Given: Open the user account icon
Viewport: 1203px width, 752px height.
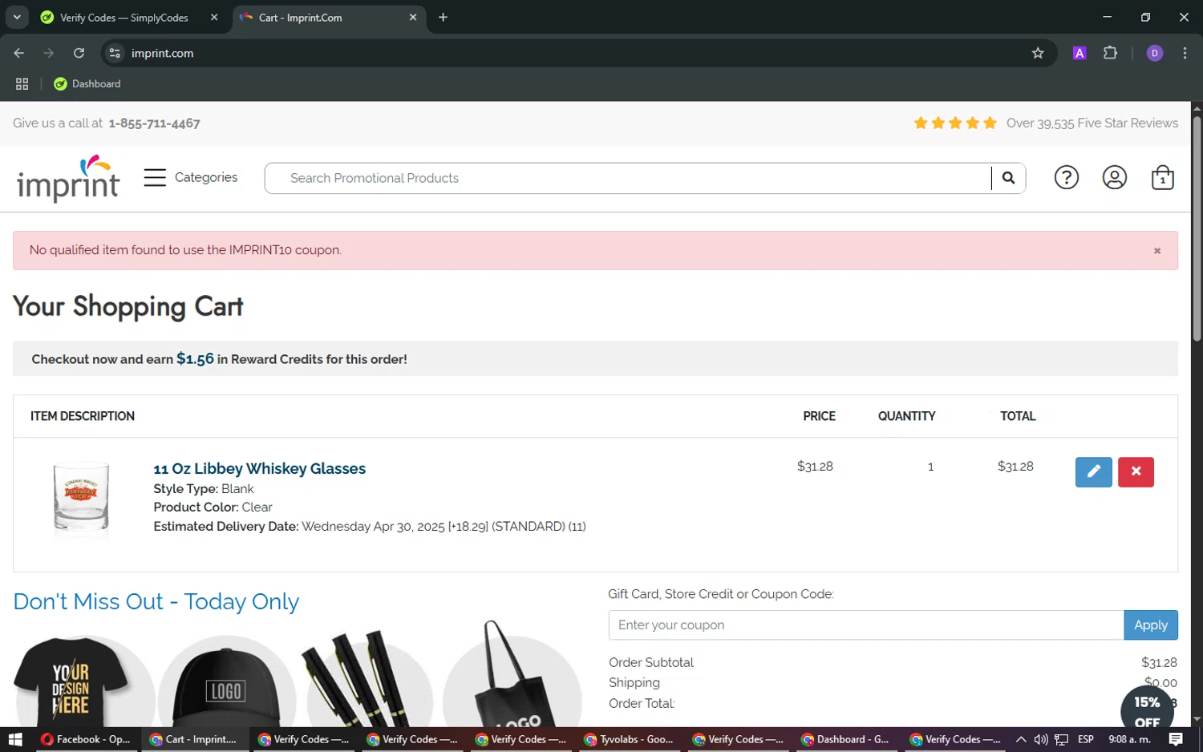Looking at the screenshot, I should point(1114,177).
